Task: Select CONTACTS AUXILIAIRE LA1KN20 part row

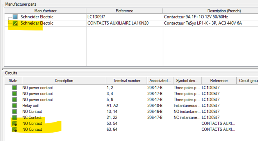Action: tap(118, 23)
